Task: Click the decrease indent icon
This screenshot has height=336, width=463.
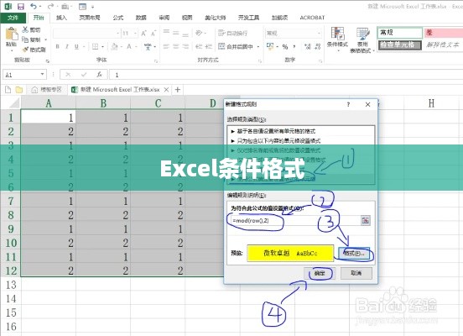Action: click(x=199, y=46)
